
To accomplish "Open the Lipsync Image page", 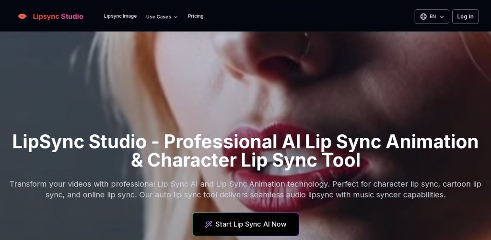I will tap(120, 16).
